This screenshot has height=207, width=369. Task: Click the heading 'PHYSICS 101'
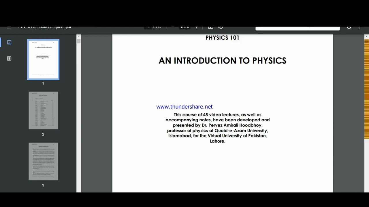tap(222, 38)
